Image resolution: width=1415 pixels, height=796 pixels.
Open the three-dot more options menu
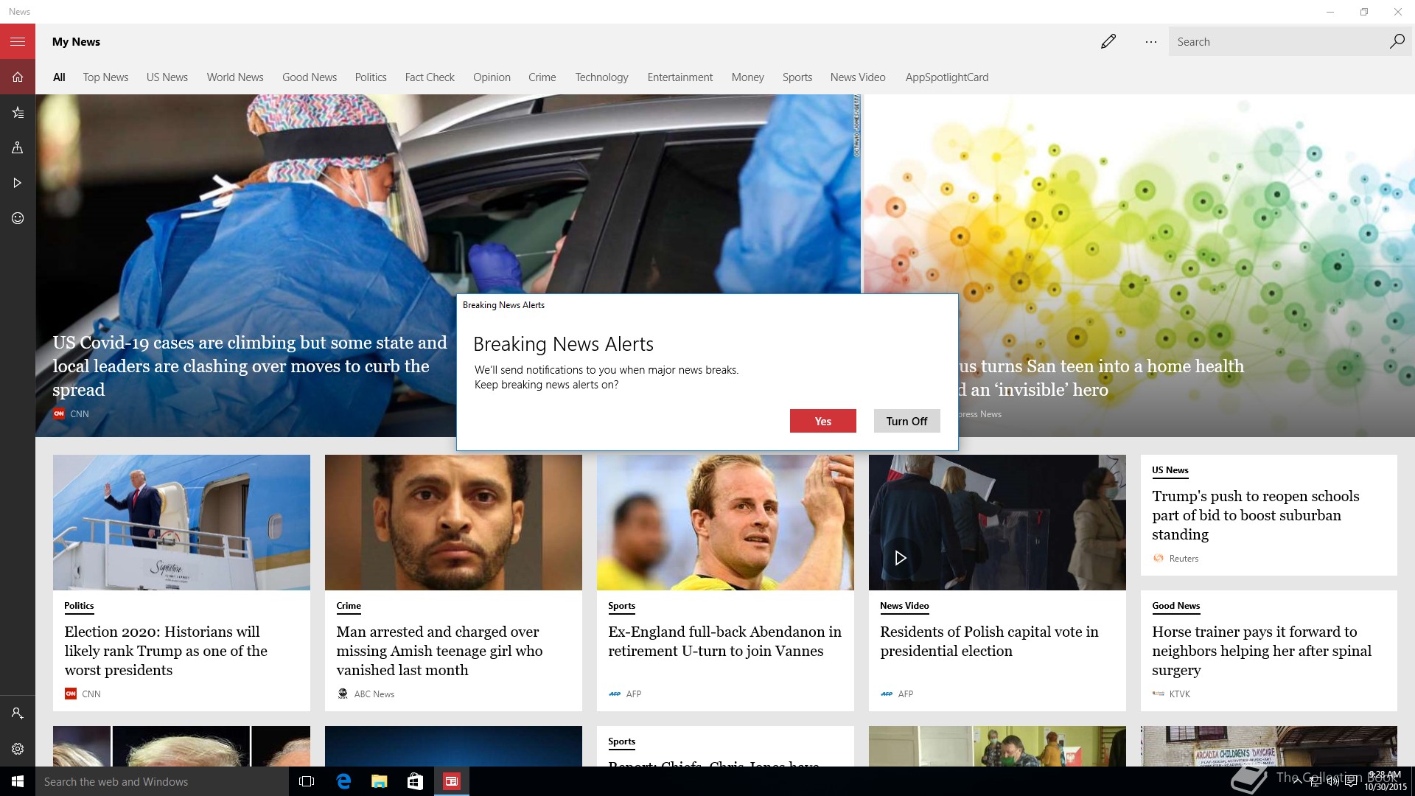(1150, 42)
